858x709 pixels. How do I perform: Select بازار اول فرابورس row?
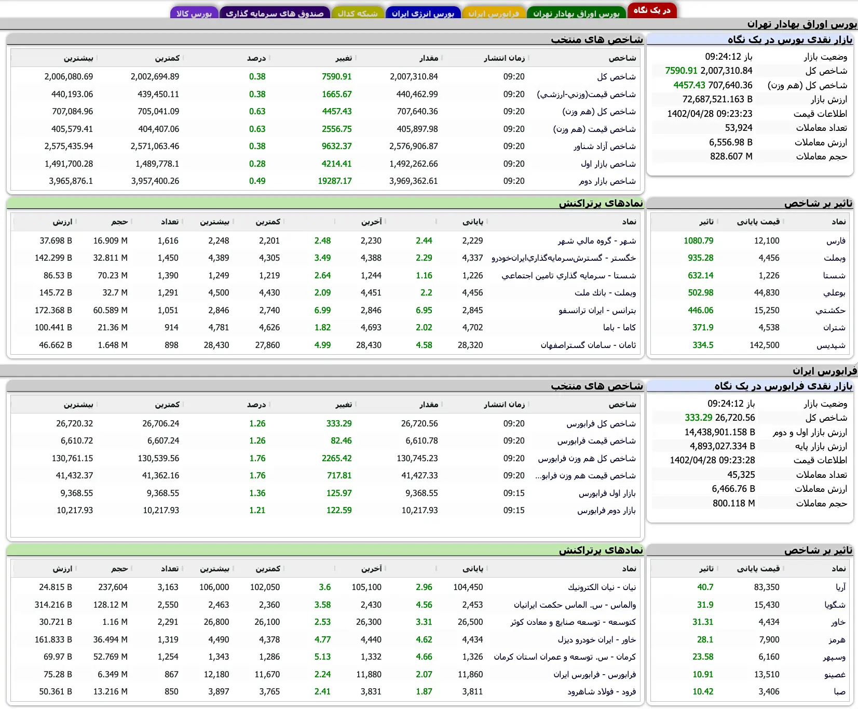pyautogui.click(x=325, y=493)
